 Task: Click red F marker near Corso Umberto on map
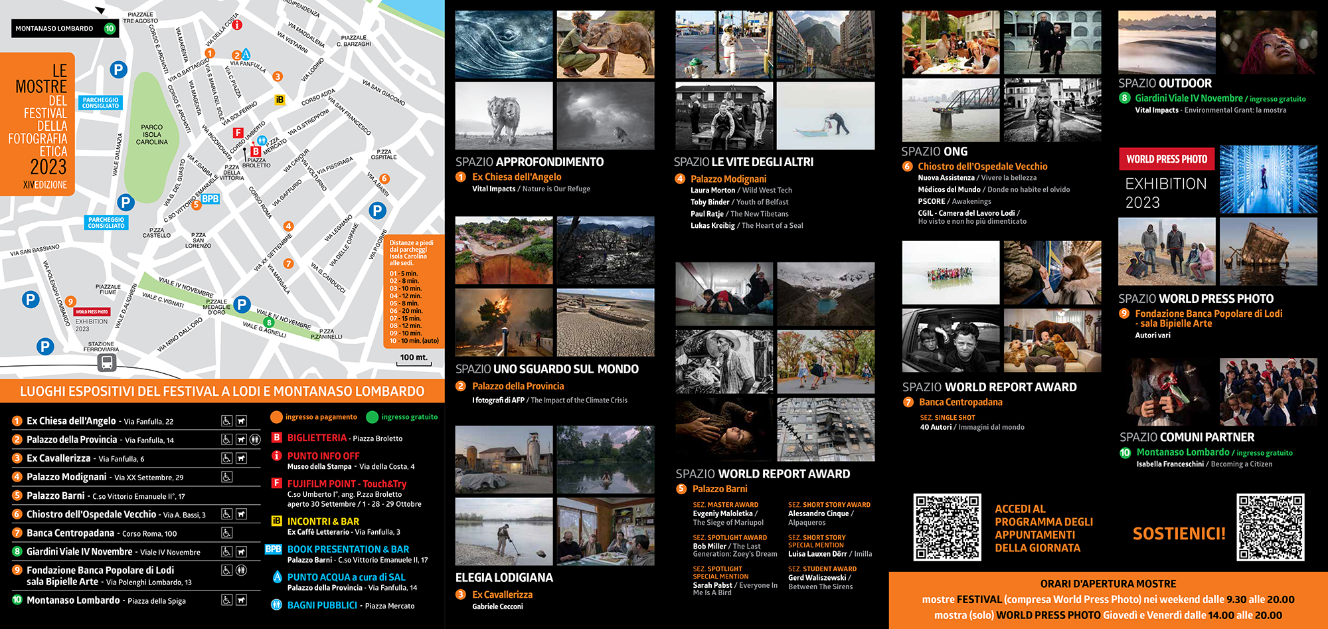coord(238,133)
